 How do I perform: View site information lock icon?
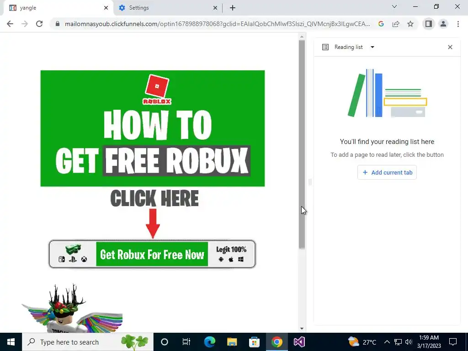58,24
